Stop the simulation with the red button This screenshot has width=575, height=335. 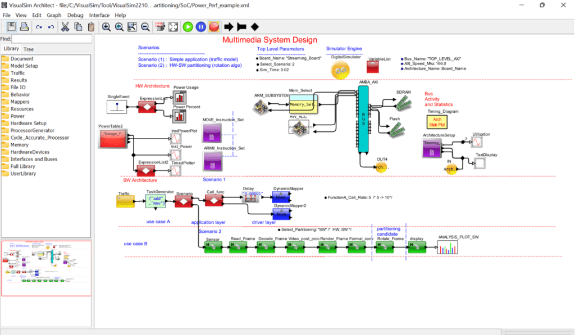[214, 26]
